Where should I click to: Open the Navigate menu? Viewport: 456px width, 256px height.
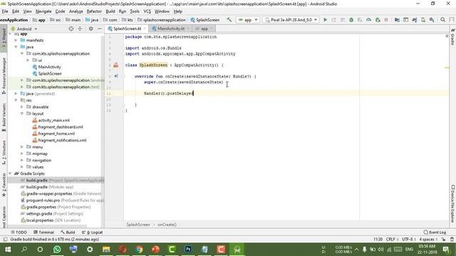pos(43,11)
